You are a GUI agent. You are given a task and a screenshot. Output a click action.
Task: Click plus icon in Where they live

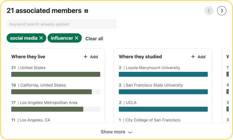click(86, 57)
